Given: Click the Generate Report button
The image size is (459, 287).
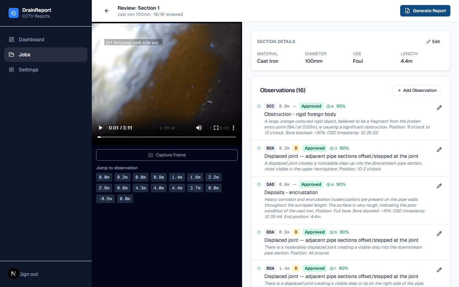Looking at the screenshot, I should [x=425, y=11].
